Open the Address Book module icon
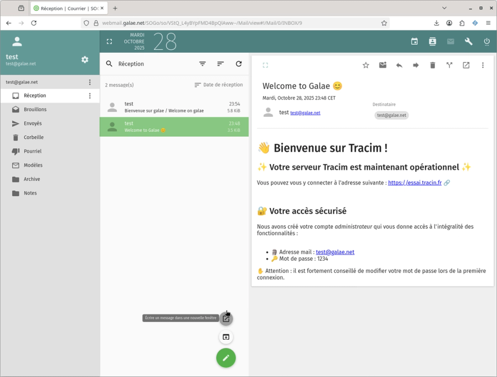Screen dimensions: 497x377 (x=432, y=41)
